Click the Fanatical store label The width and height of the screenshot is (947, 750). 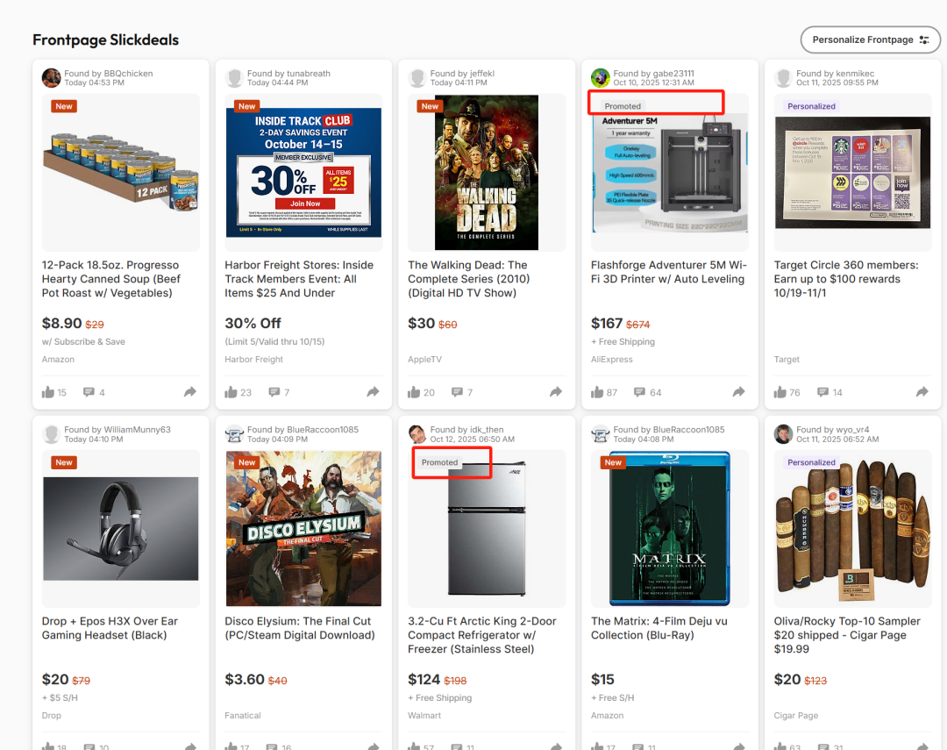[x=243, y=715]
